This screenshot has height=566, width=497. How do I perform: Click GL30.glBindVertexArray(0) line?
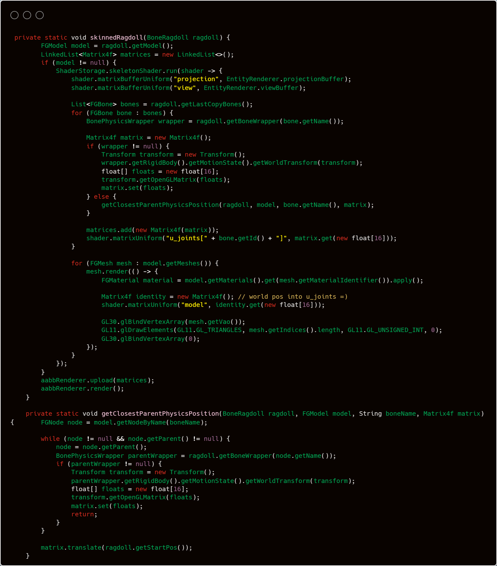tap(151, 339)
